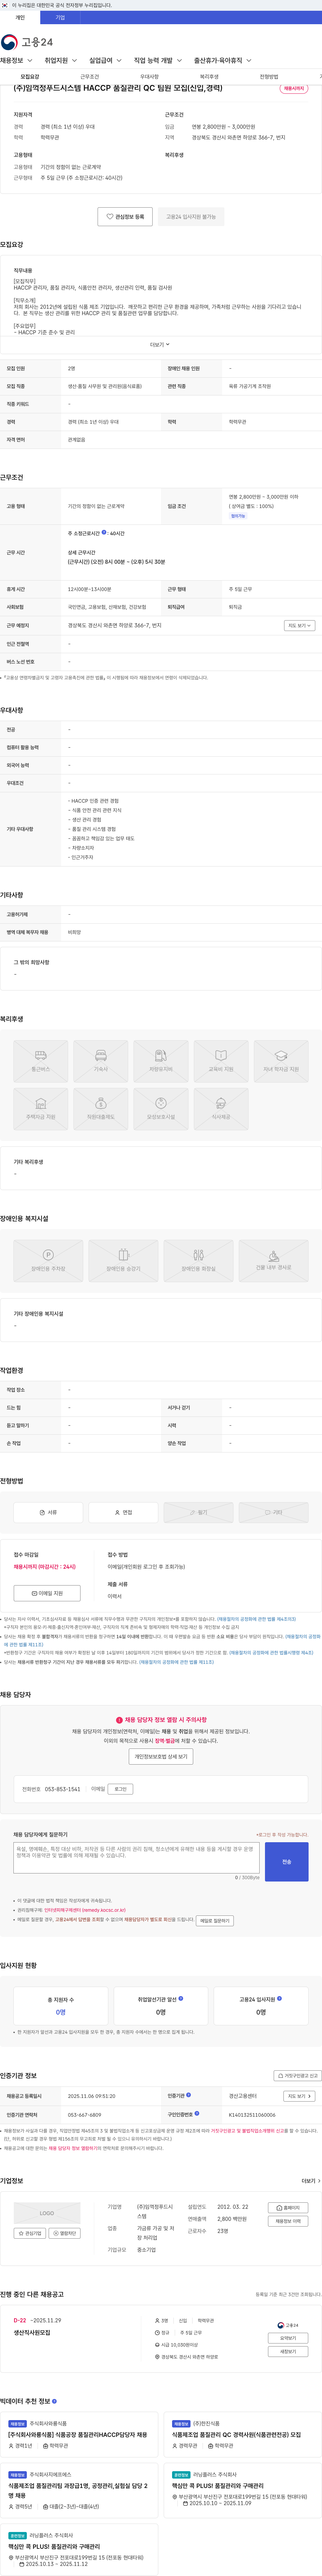Viewport: 322px width, 2576px height.
Task: Open 식품제조업 품질관리 QC 경력사원 recommendation
Action: (236, 2435)
